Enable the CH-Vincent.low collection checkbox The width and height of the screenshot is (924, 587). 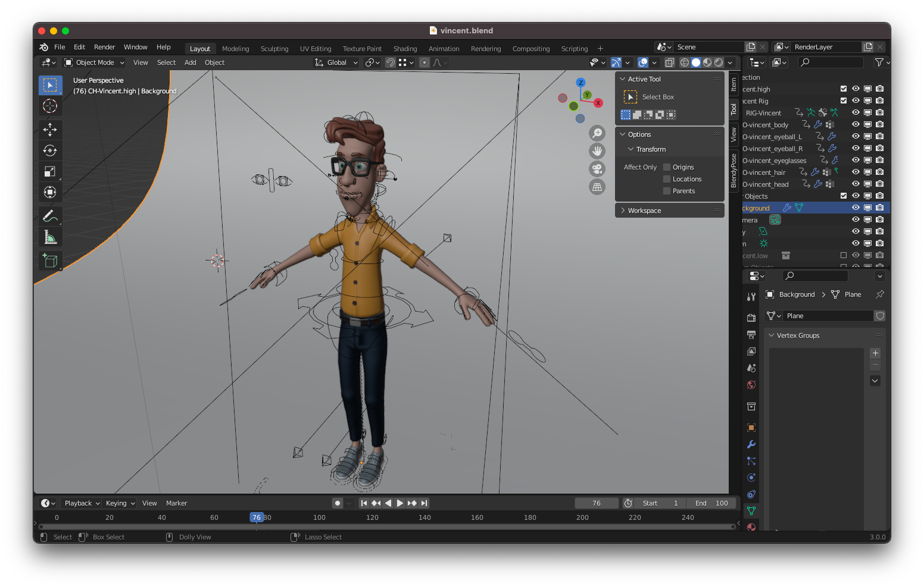coord(843,255)
